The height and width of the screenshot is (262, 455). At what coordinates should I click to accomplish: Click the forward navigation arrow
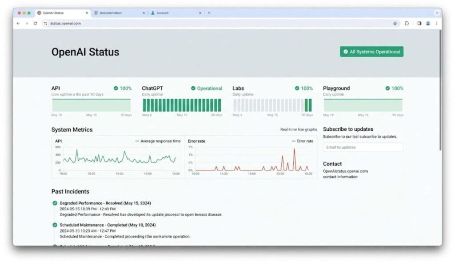pyautogui.click(x=27, y=24)
